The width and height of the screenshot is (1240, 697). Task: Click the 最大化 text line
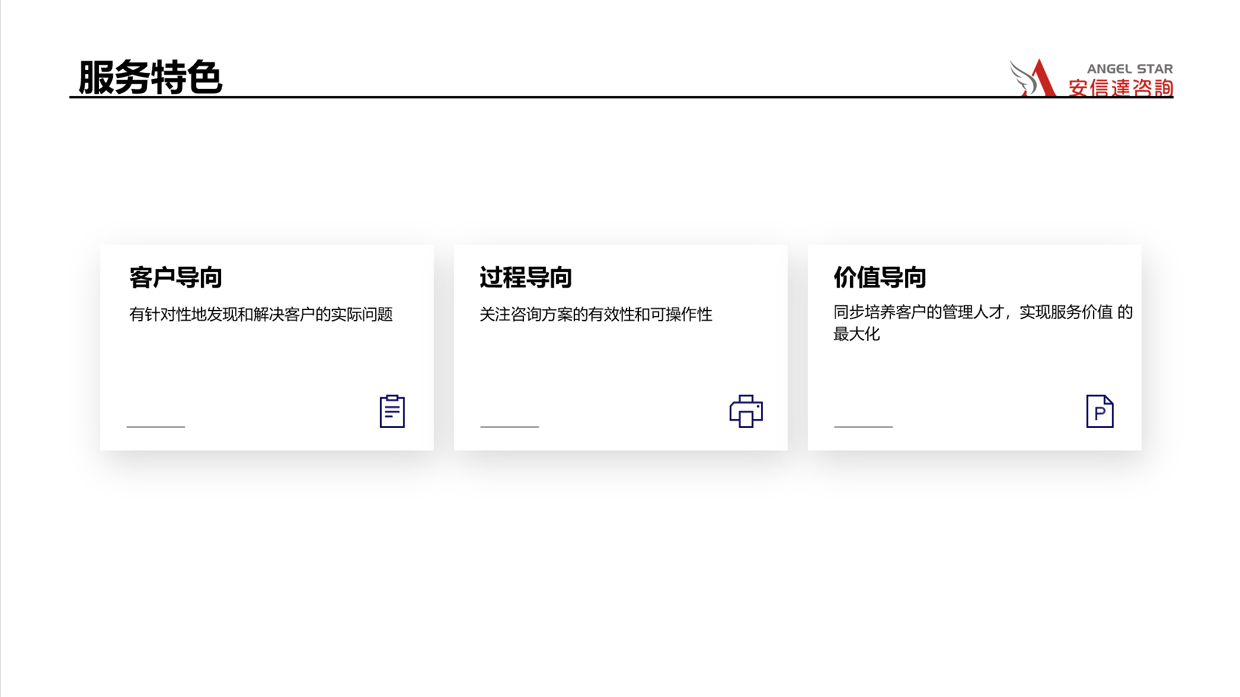tap(857, 334)
